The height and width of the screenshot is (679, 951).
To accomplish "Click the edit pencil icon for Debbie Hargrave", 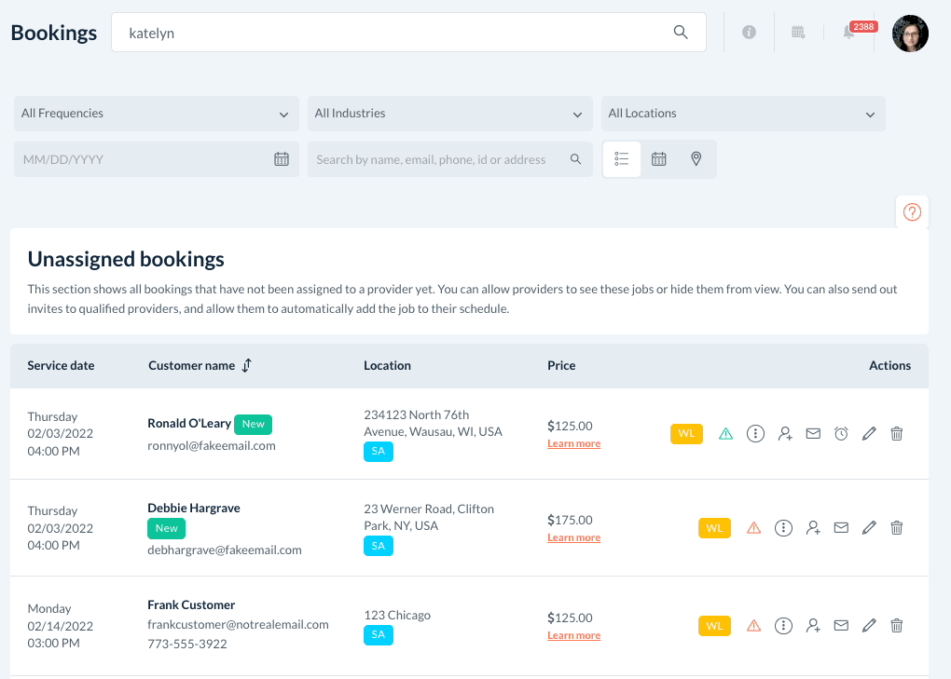I will [869, 528].
